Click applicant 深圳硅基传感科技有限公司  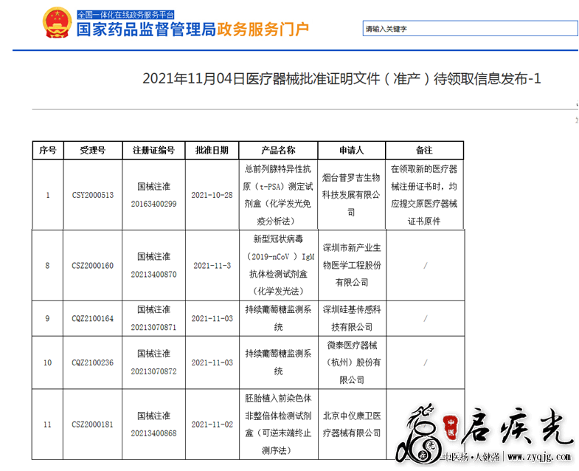click(352, 318)
